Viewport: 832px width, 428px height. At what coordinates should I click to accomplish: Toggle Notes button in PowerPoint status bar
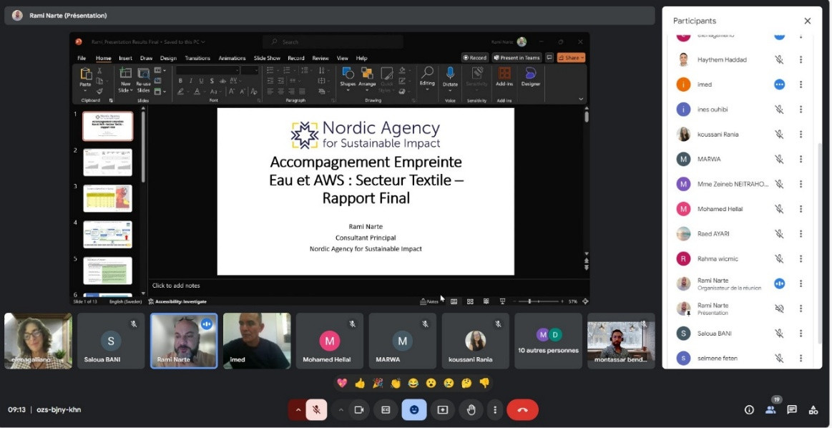pyautogui.click(x=429, y=301)
